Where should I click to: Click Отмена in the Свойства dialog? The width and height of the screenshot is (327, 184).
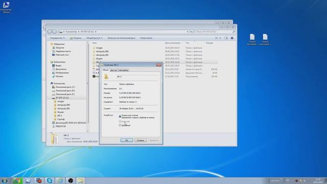point(141,141)
